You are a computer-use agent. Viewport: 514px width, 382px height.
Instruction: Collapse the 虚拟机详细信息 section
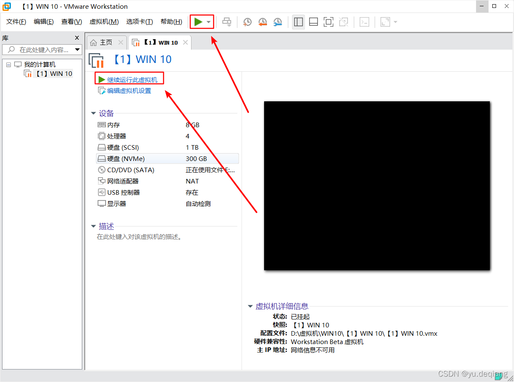250,307
